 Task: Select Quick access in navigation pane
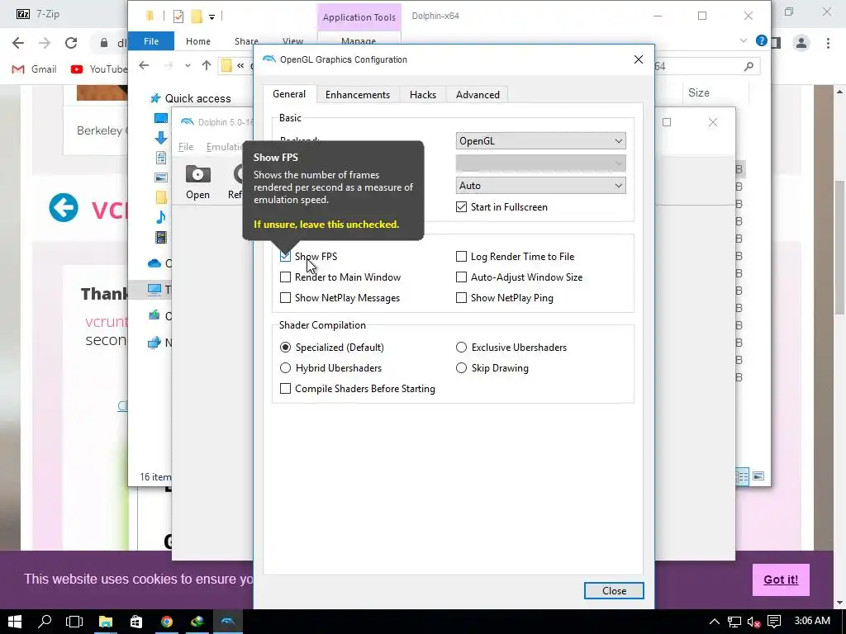pos(197,99)
